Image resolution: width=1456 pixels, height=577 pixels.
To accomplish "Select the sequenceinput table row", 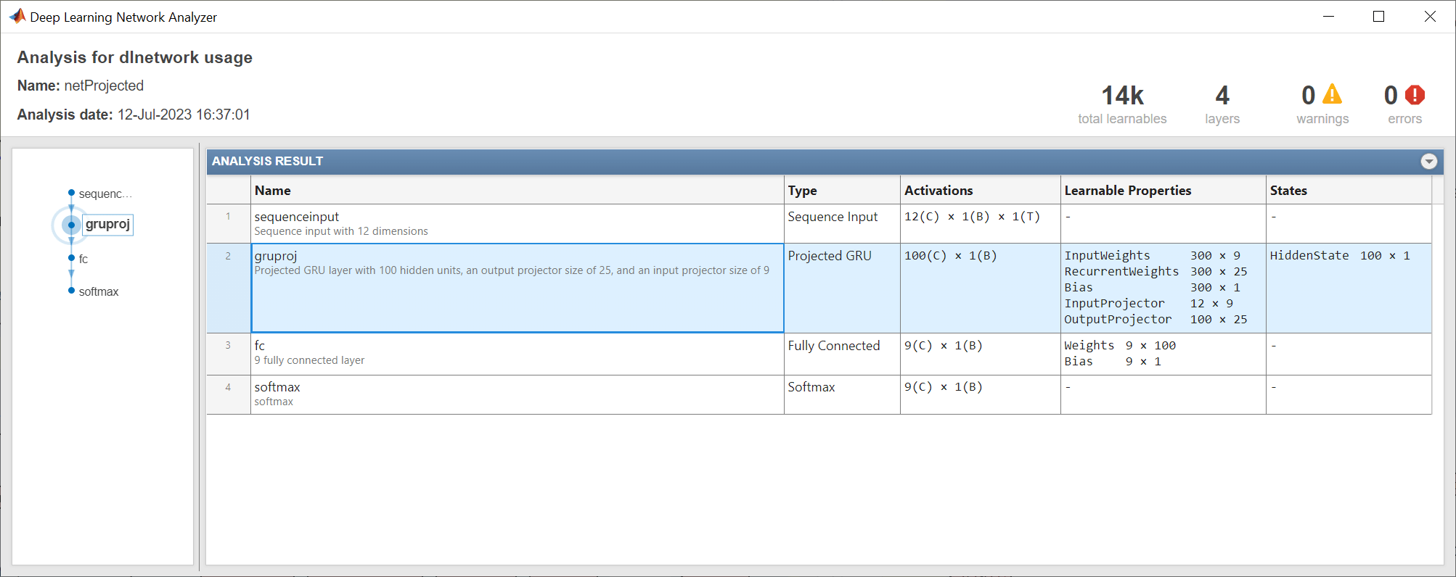I will [508, 223].
